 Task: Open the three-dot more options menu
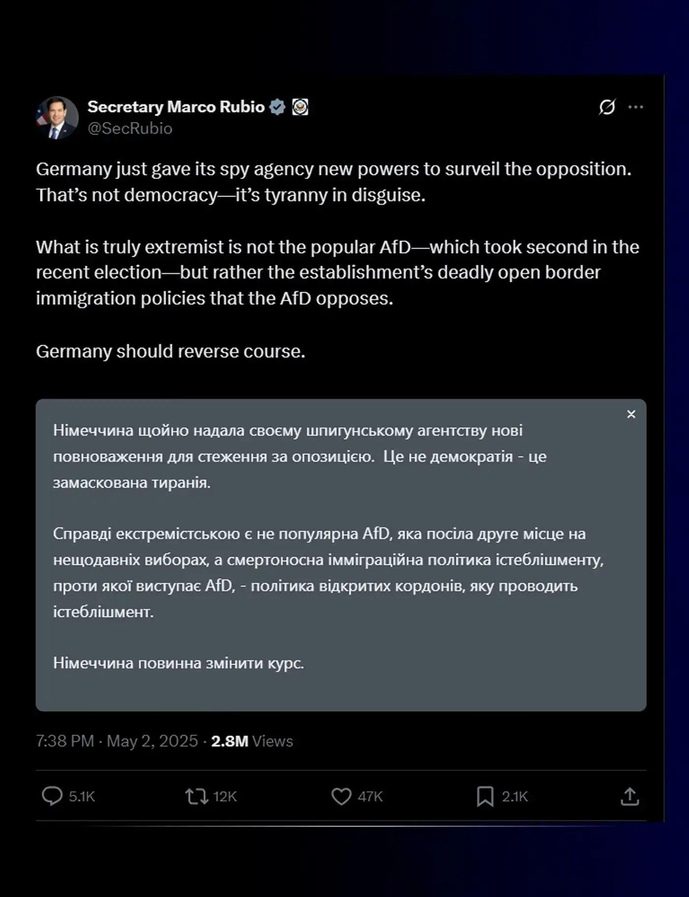click(636, 107)
